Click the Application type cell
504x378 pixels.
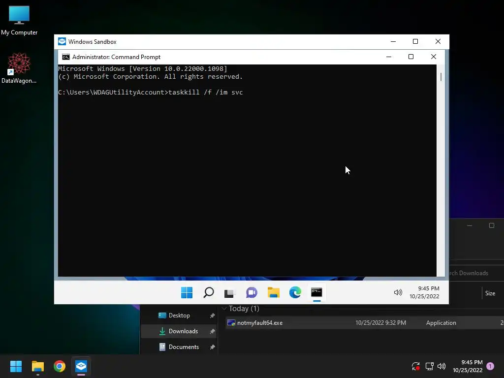441,323
